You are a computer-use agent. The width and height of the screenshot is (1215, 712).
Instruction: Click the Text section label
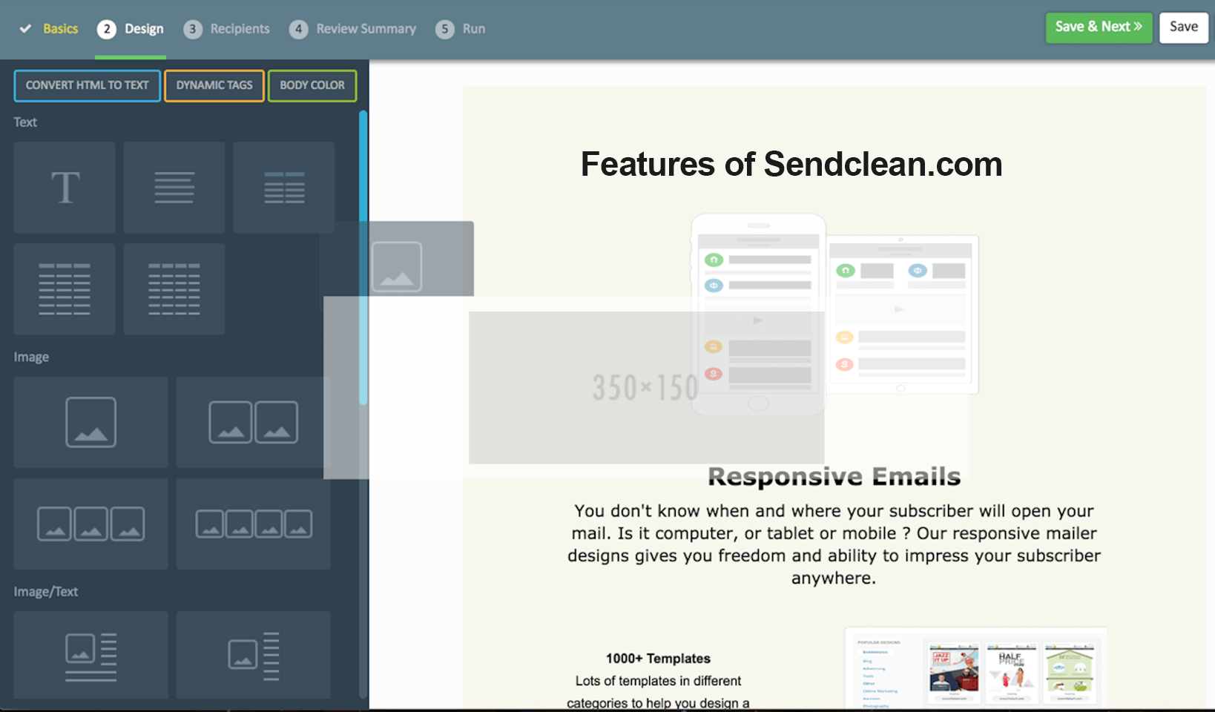pyautogui.click(x=25, y=122)
